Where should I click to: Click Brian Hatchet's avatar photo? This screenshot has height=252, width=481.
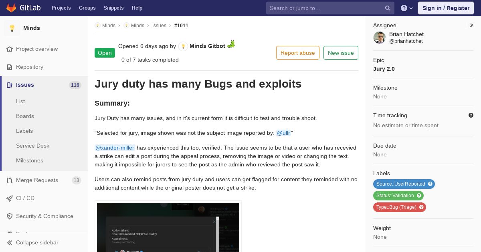[x=379, y=38]
